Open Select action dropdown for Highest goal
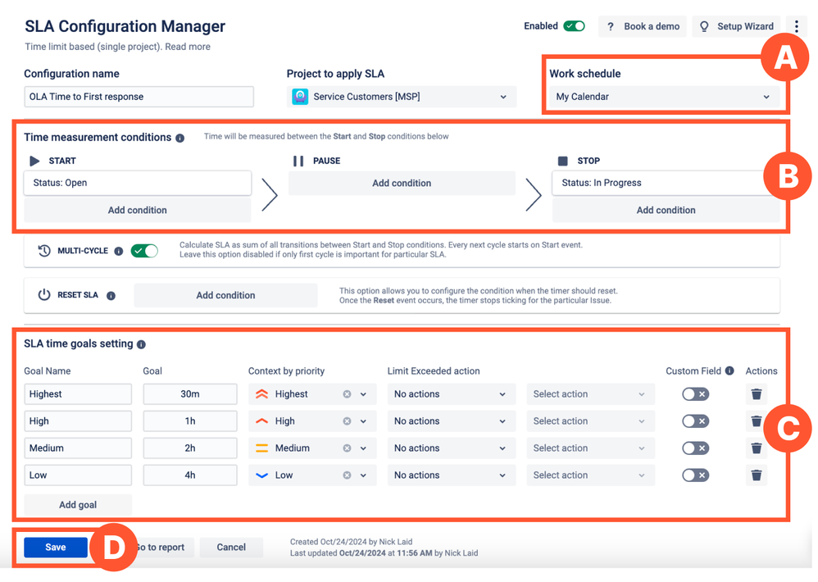 (590, 394)
